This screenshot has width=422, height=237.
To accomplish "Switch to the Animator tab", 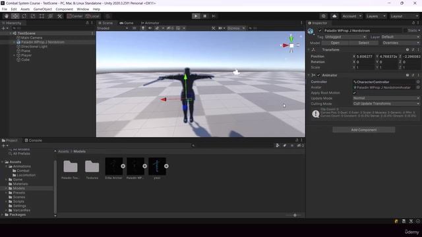I will click(150, 23).
